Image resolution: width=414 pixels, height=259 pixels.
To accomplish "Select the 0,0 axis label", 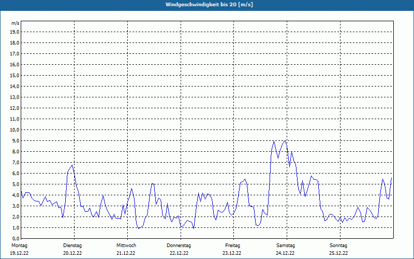I will tap(16, 238).
